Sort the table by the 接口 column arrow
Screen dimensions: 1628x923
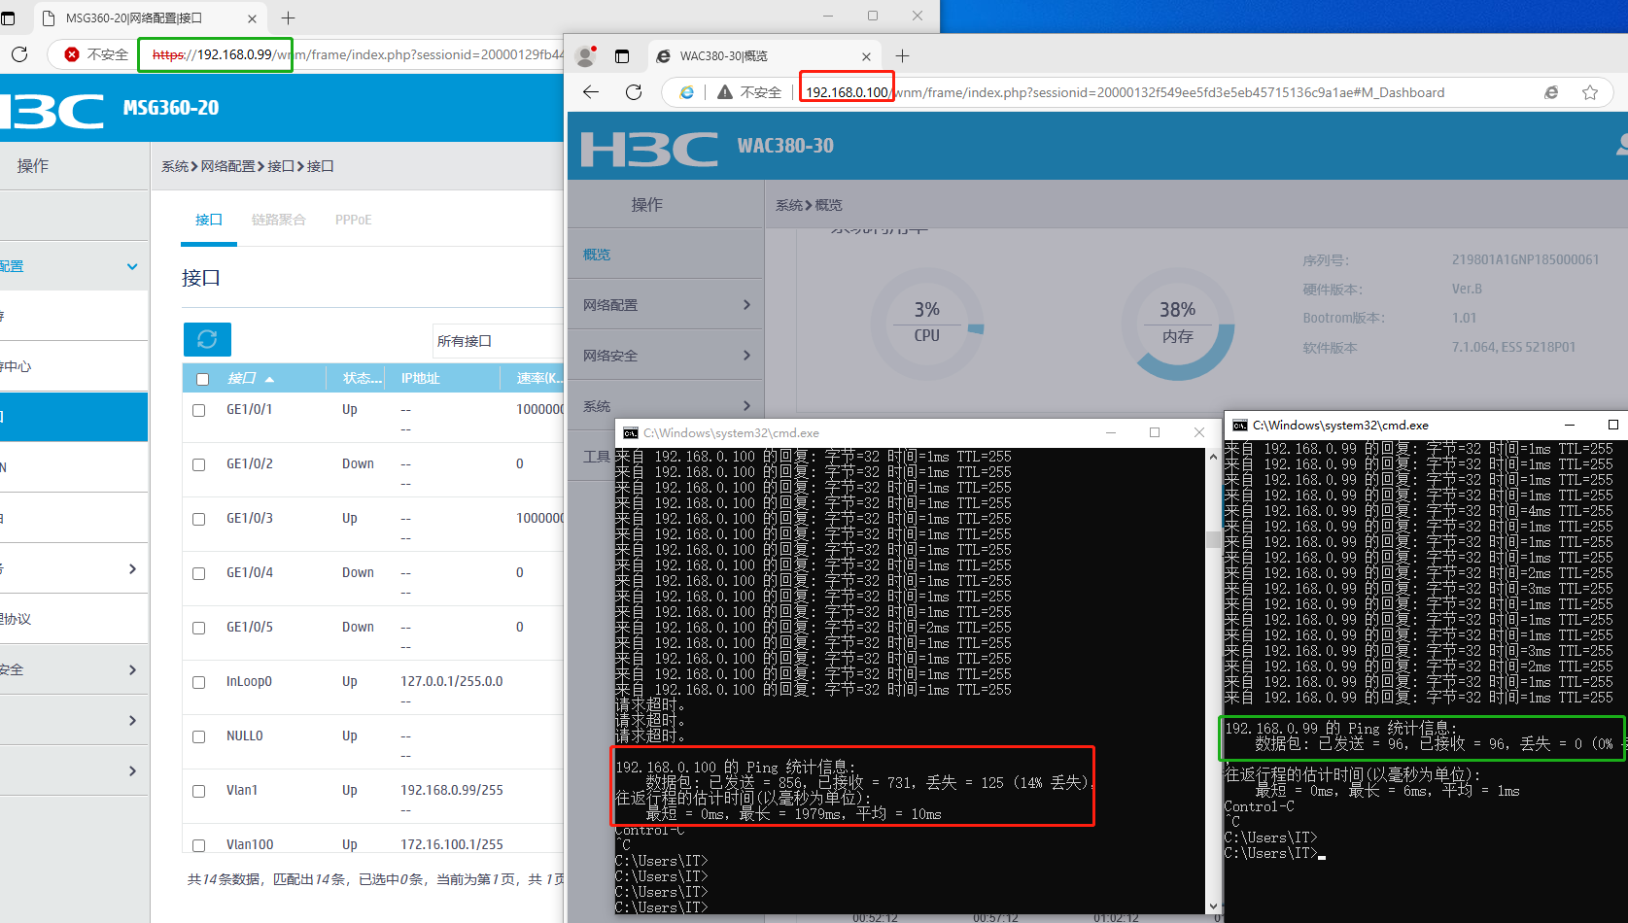point(269,379)
